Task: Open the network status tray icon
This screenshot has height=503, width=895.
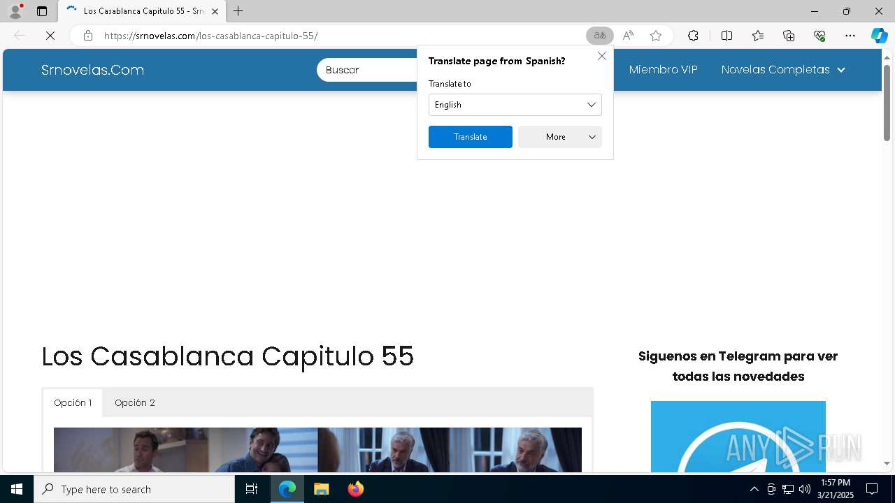Action: coord(788,489)
